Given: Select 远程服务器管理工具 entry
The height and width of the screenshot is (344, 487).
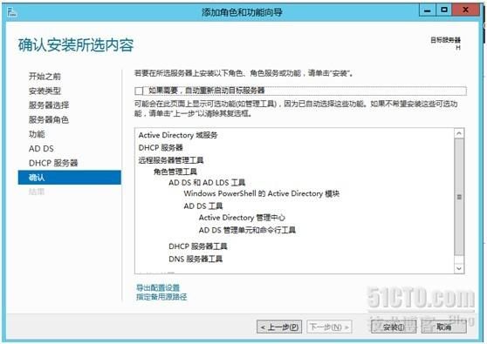Looking at the screenshot, I should click(x=171, y=160).
